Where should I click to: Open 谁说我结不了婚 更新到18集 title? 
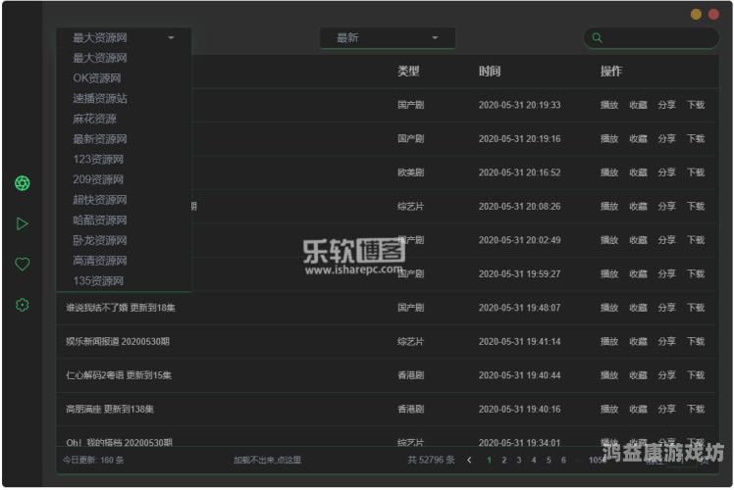121,308
